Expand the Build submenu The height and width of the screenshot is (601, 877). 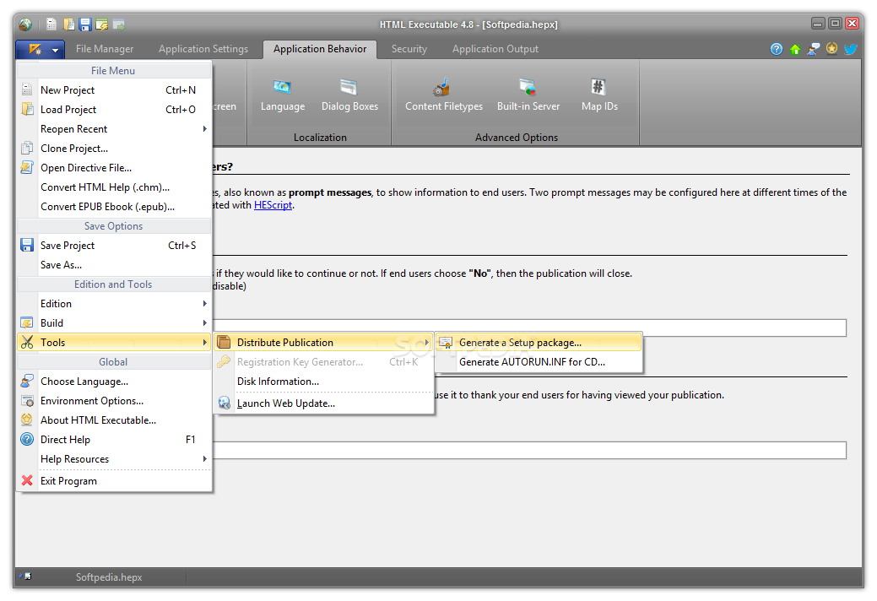coord(114,323)
